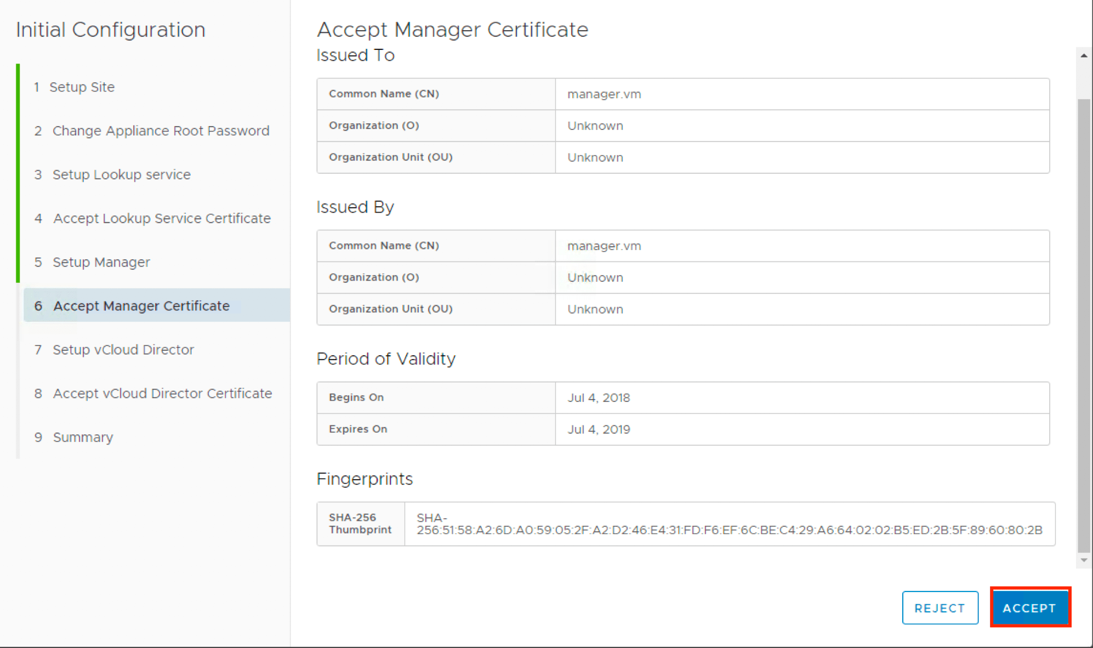Go to Setup vCloud Director step

[x=123, y=350]
